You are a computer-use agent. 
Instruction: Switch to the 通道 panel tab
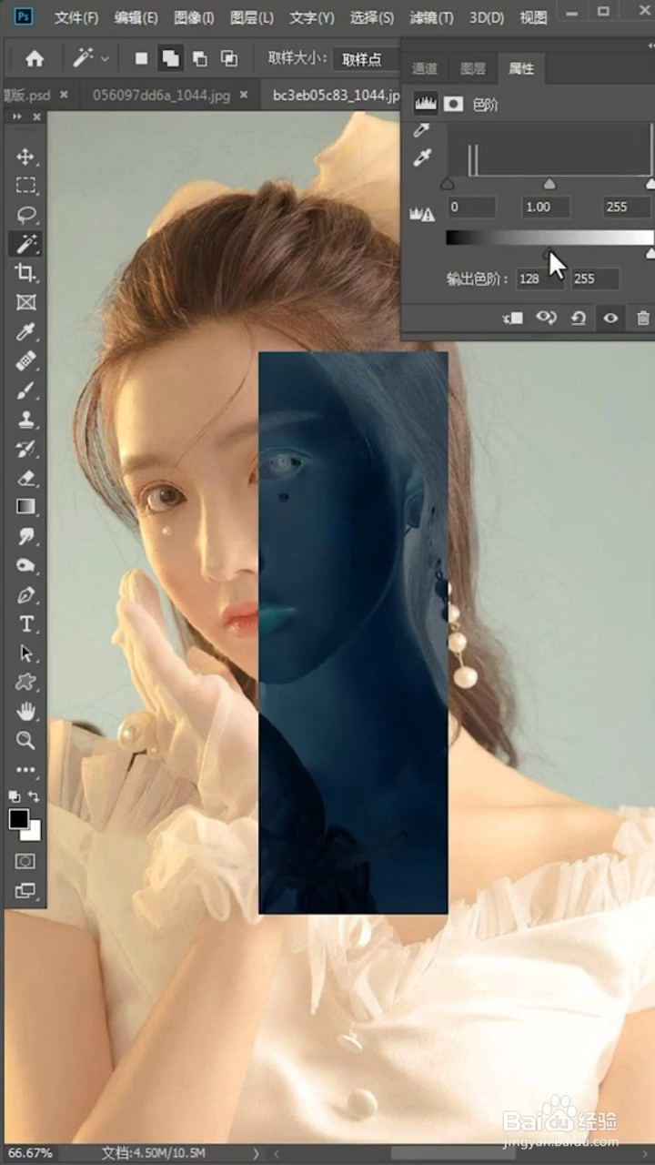[x=425, y=68]
